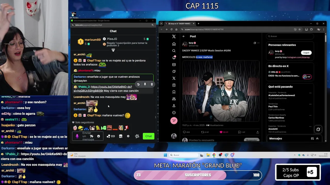This screenshot has width=330, height=185.
Task: Toggle bookmark on bzrp post
Action: pyautogui.click(x=239, y=132)
